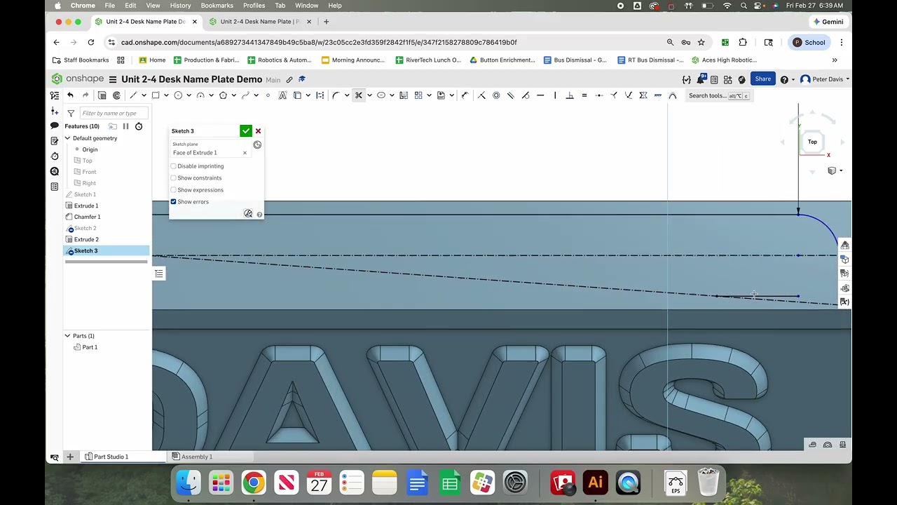Open dropdown arrow next to Circle tool
Image resolution: width=897 pixels, height=505 pixels.
click(189, 95)
